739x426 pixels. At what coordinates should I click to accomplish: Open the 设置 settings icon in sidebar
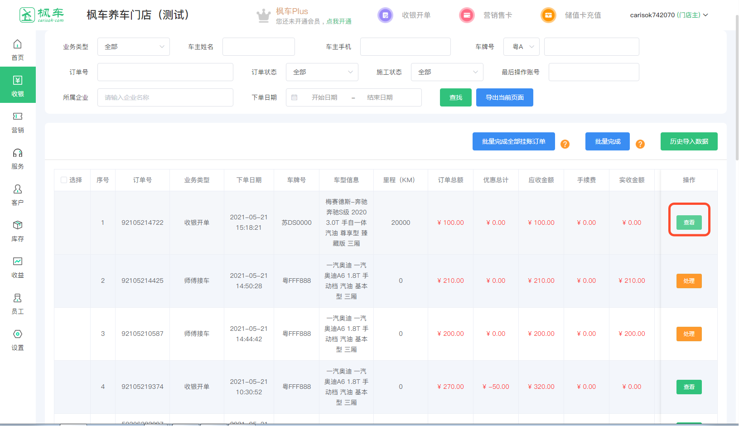(x=18, y=334)
